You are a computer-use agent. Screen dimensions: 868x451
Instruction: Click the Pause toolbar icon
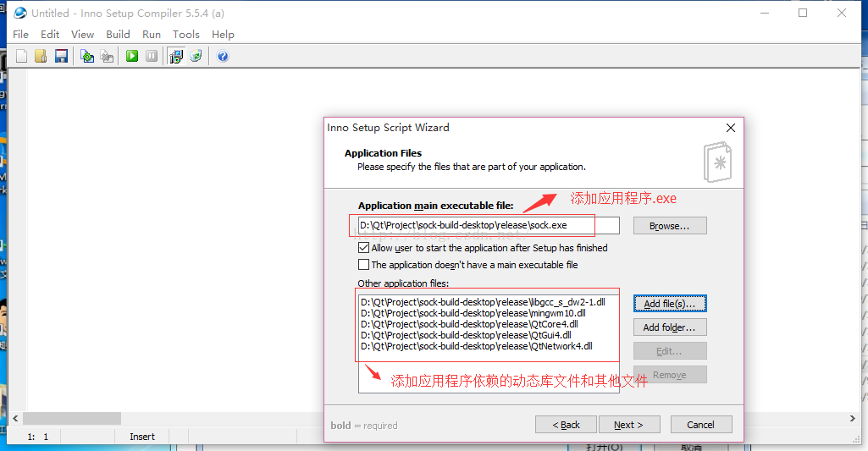tap(151, 56)
